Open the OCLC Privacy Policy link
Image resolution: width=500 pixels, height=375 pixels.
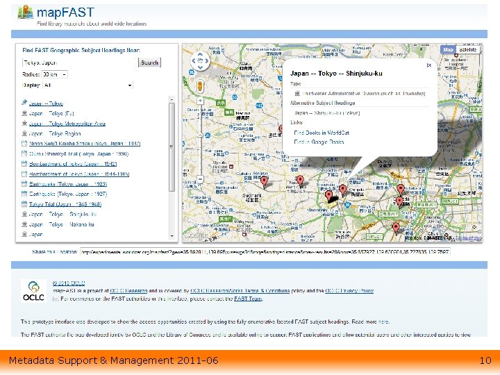click(349, 291)
